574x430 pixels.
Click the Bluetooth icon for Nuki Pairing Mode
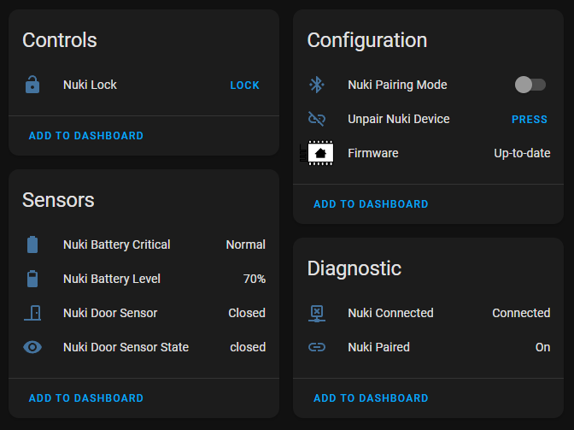[317, 85]
